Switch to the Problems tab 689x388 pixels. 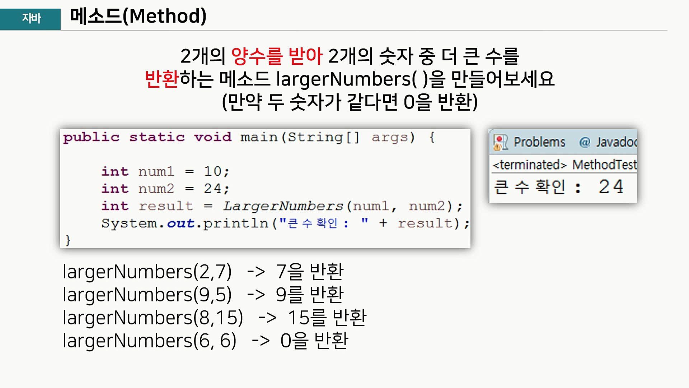pos(539,142)
